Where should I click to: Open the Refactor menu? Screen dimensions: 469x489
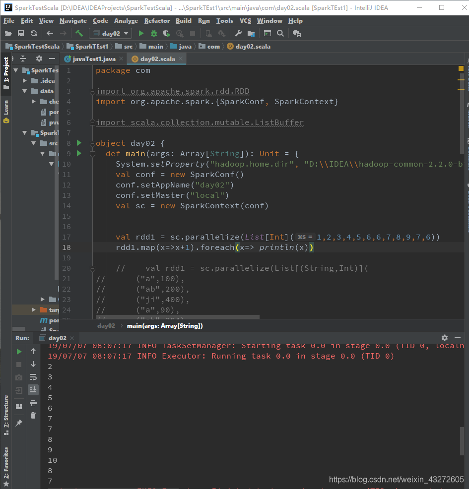157,21
